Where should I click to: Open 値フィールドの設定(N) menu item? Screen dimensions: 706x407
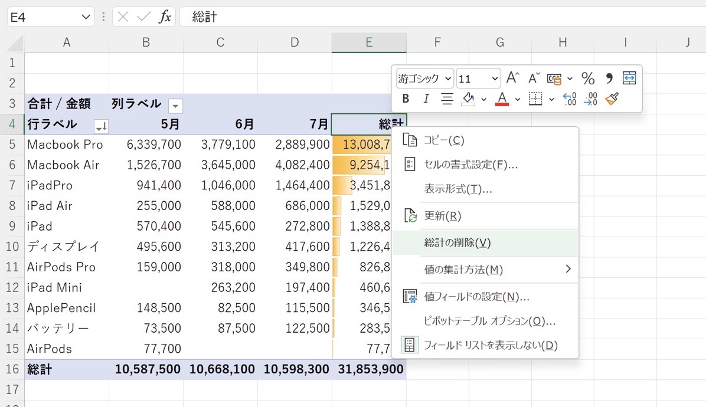[x=485, y=296]
